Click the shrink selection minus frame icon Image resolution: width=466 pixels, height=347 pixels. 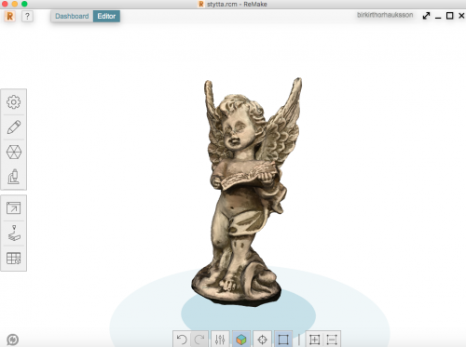(332, 340)
